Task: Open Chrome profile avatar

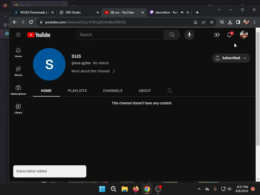Action: coord(246,22)
